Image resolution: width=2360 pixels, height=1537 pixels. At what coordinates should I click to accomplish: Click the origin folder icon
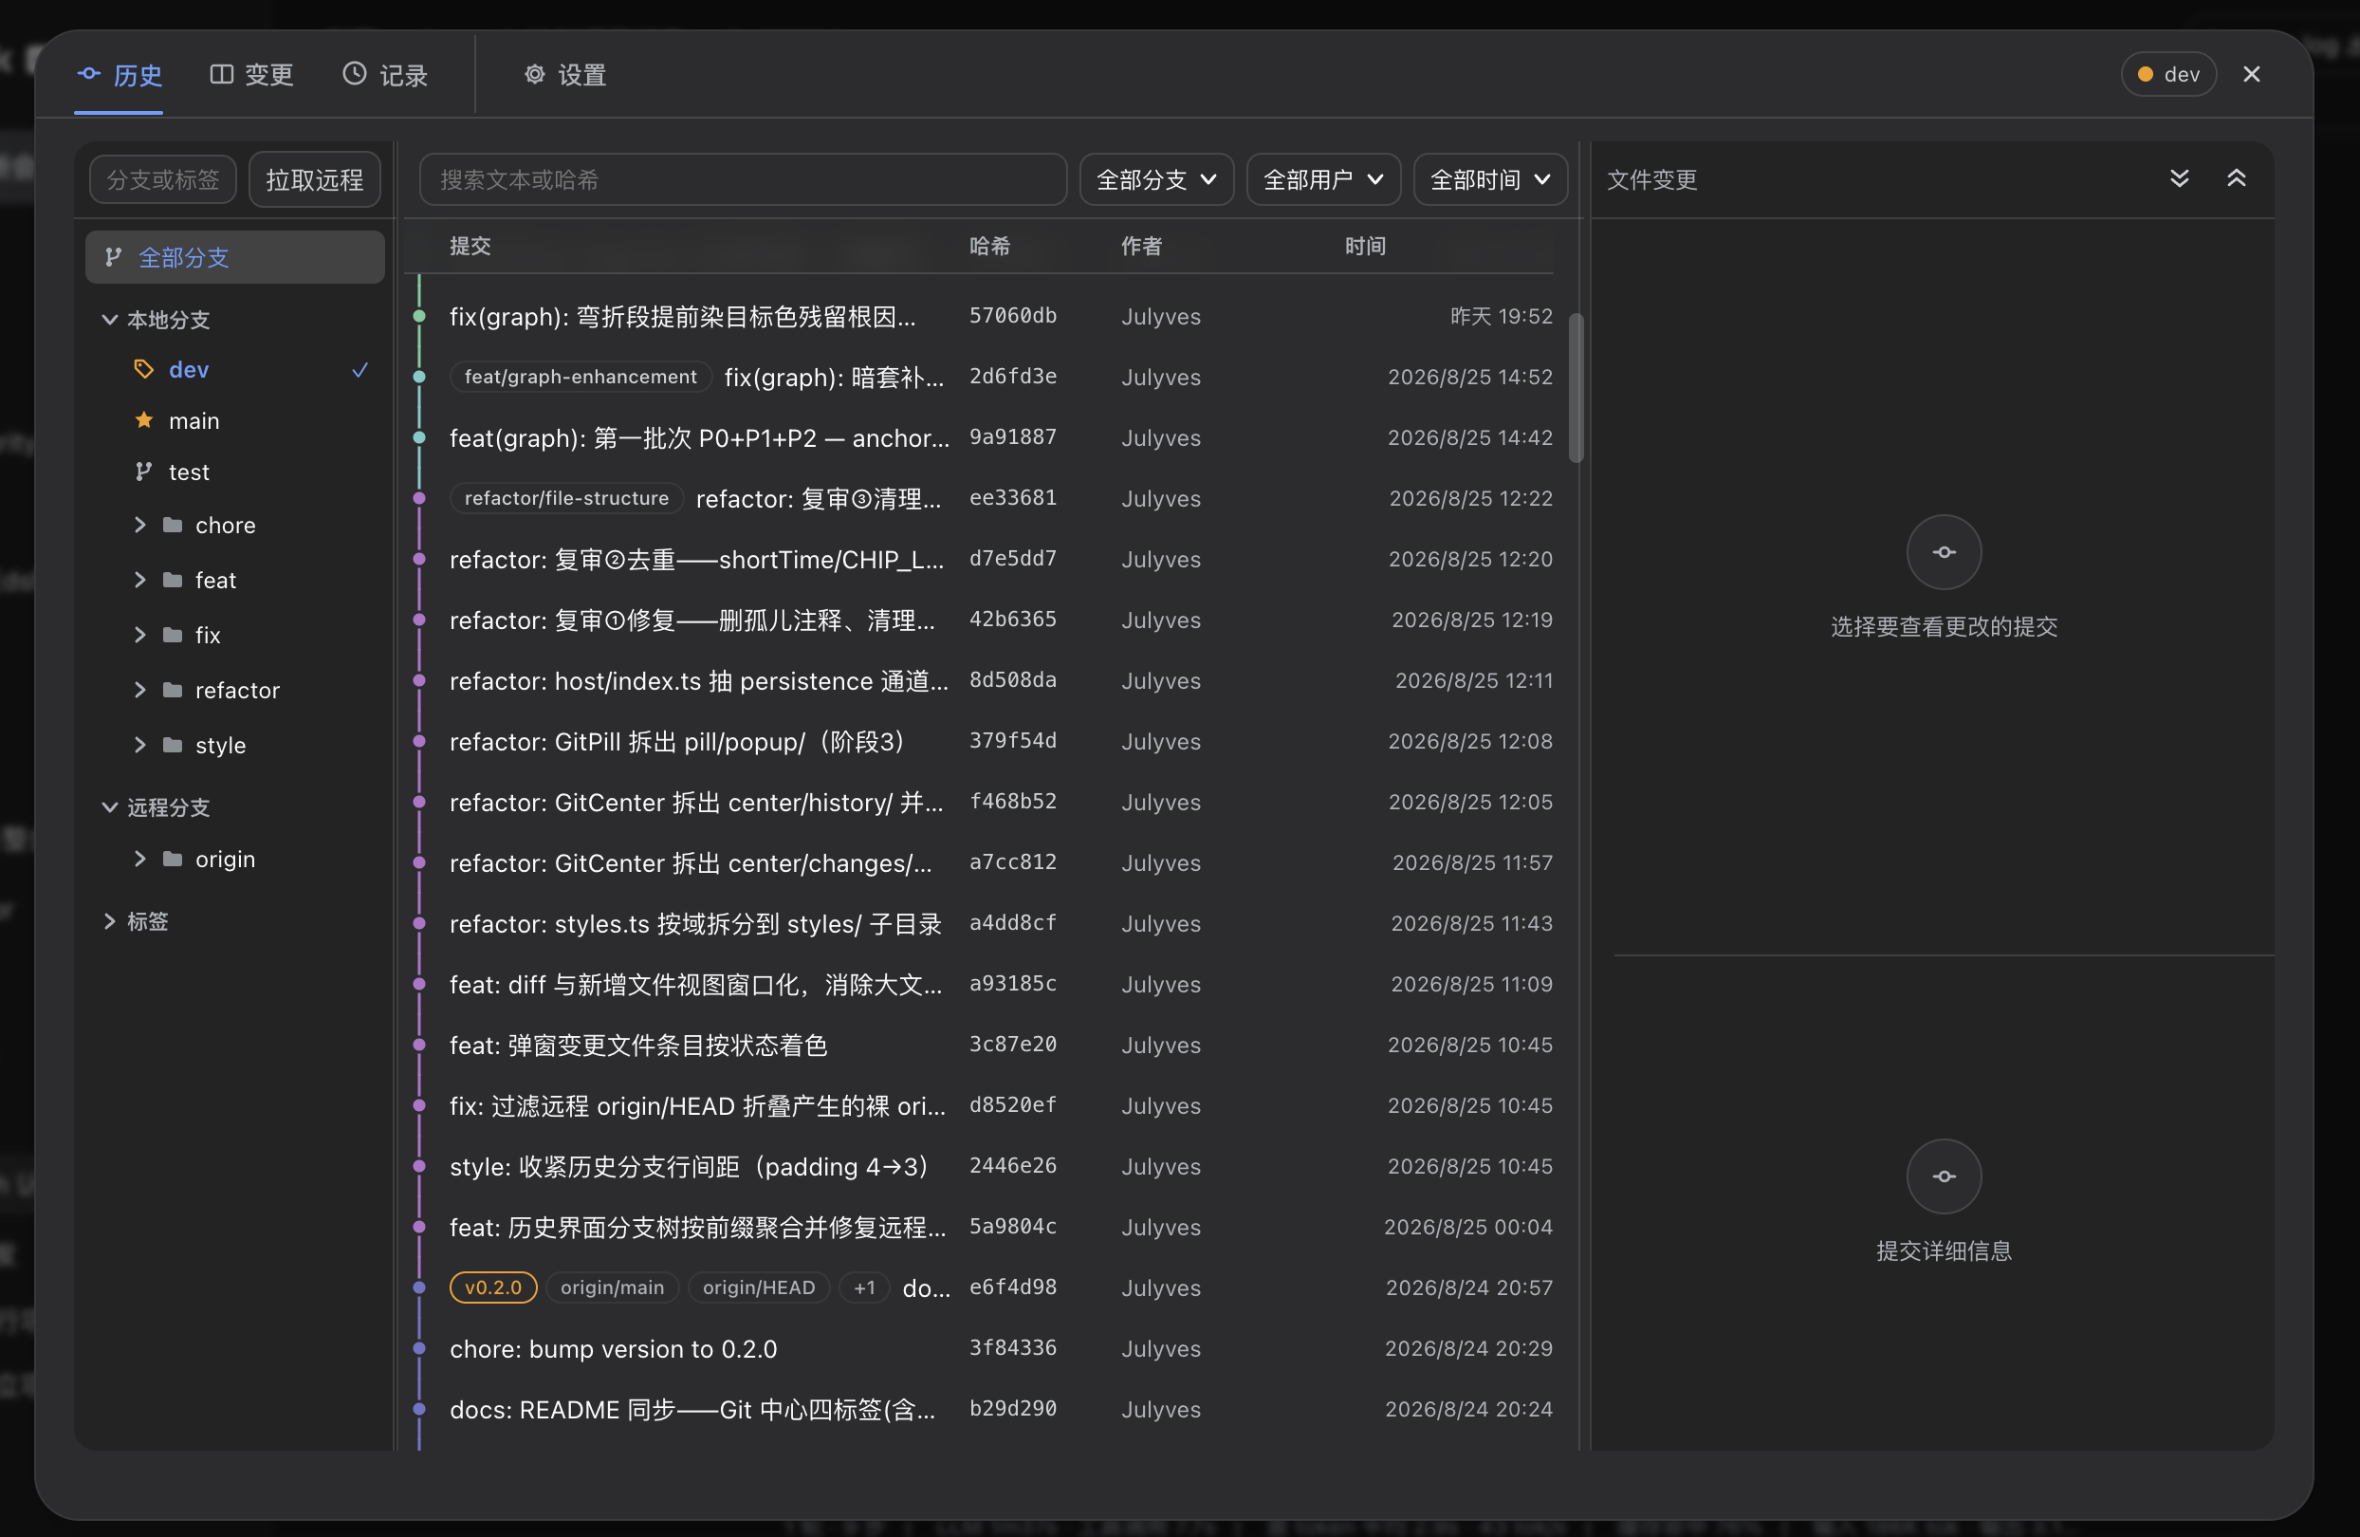[x=173, y=859]
